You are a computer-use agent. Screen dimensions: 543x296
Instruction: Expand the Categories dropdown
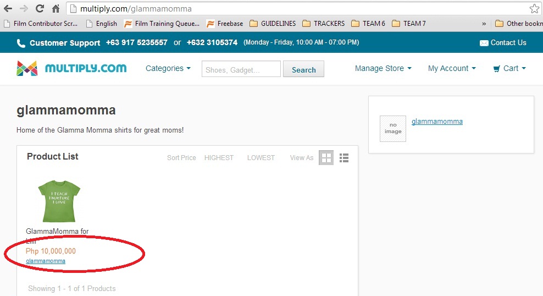[x=168, y=68]
